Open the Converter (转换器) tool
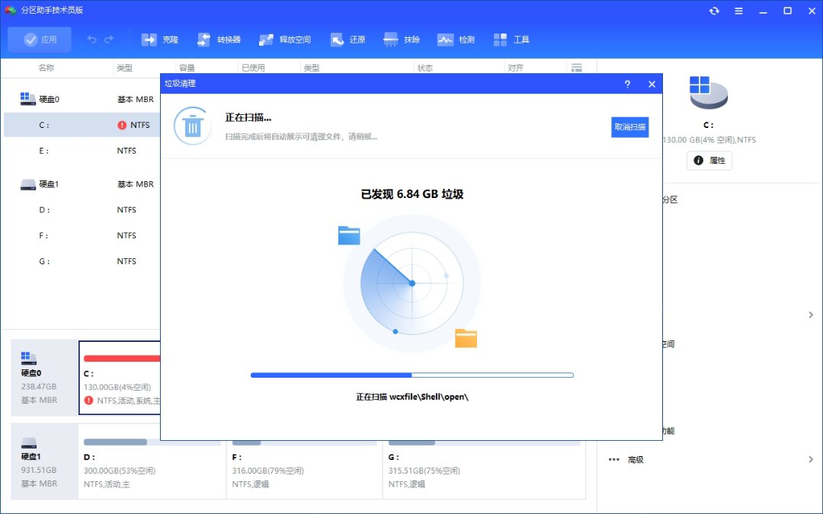The width and height of the screenshot is (823, 514). coord(218,40)
